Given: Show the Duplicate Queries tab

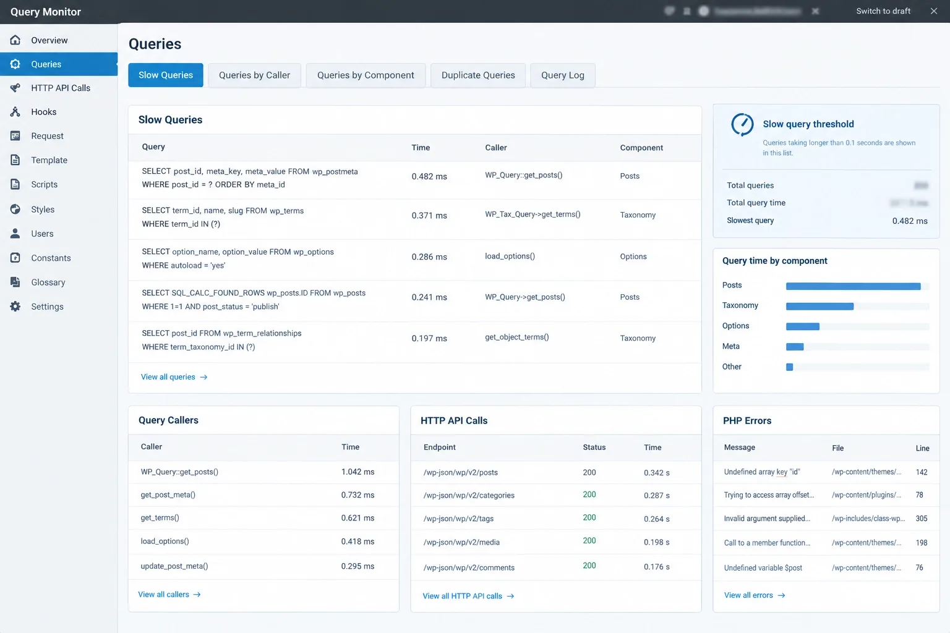Looking at the screenshot, I should tap(478, 75).
